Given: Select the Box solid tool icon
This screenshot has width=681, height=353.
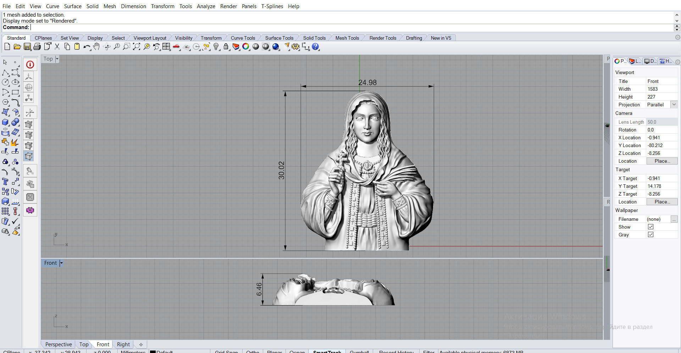Looking at the screenshot, I should coord(5,122).
